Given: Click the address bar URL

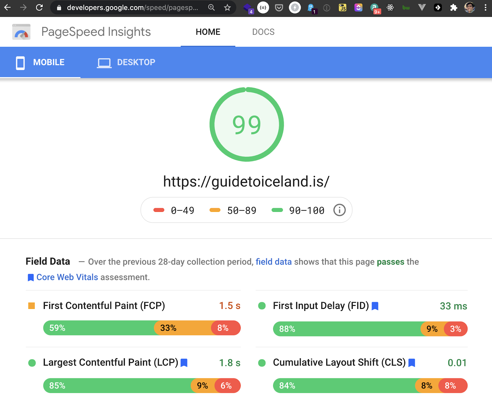Looking at the screenshot, I should 132,7.
